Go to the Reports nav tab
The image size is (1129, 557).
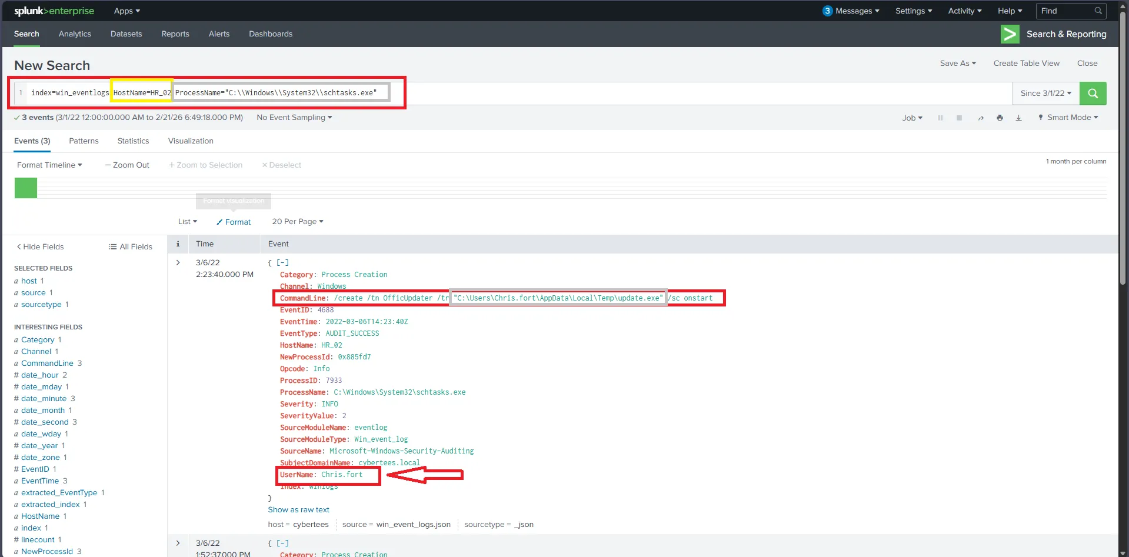(x=175, y=34)
